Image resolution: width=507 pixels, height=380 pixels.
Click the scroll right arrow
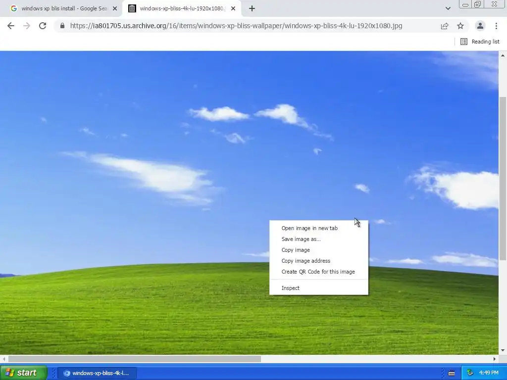point(495,359)
